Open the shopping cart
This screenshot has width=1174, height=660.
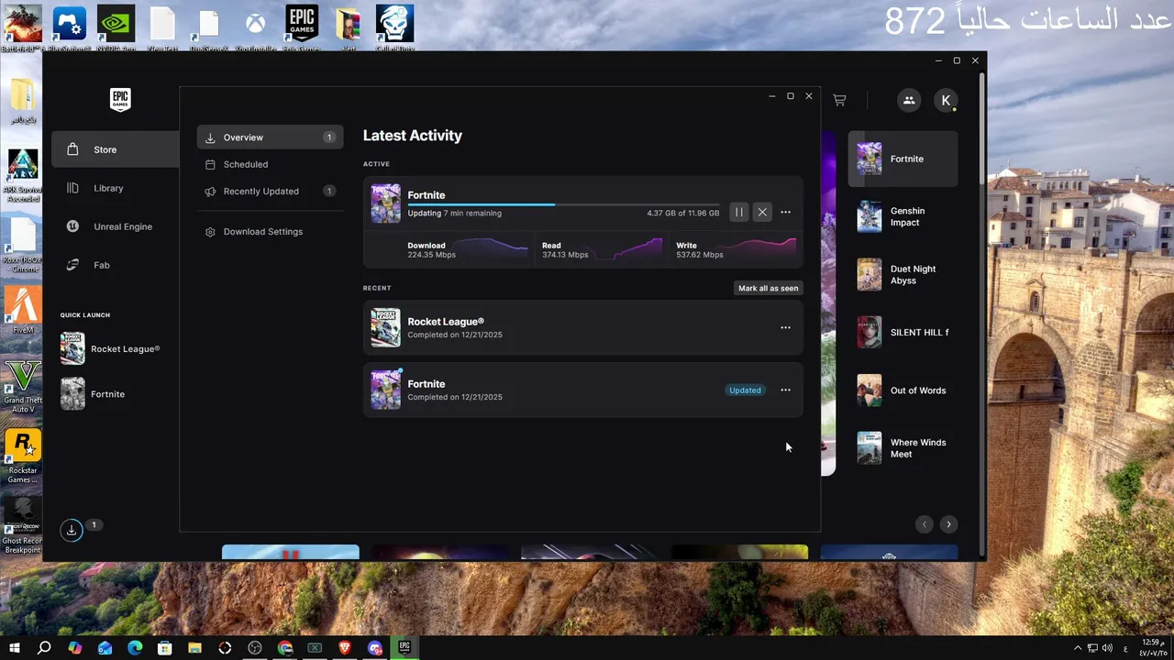pos(839,100)
